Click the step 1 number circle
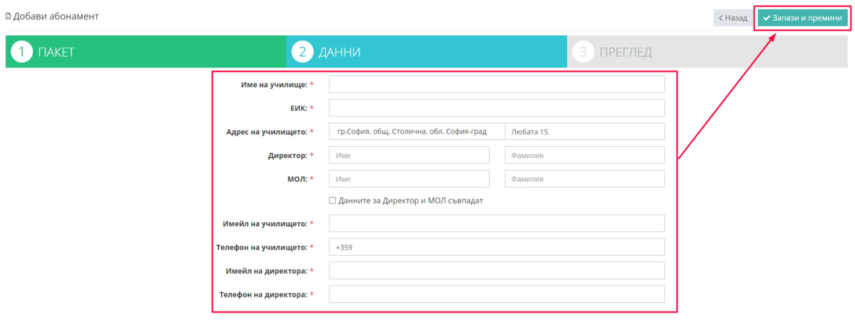Screen dimensions: 855x329 coord(22,52)
